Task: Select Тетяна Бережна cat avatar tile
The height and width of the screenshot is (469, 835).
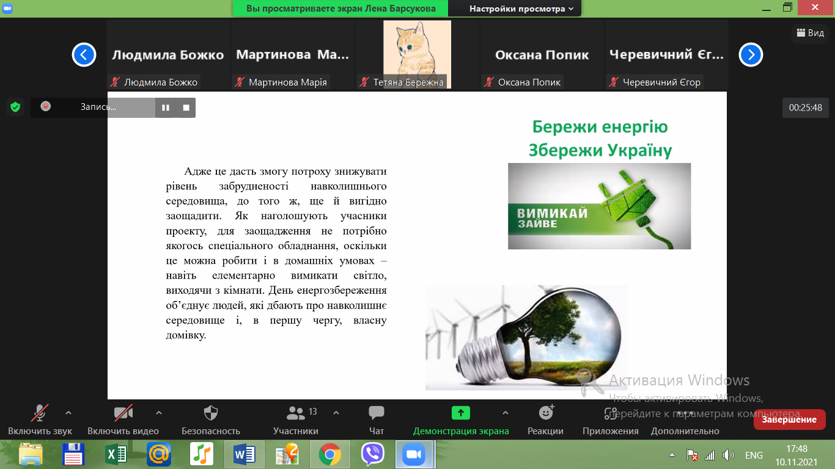Action: [417, 55]
